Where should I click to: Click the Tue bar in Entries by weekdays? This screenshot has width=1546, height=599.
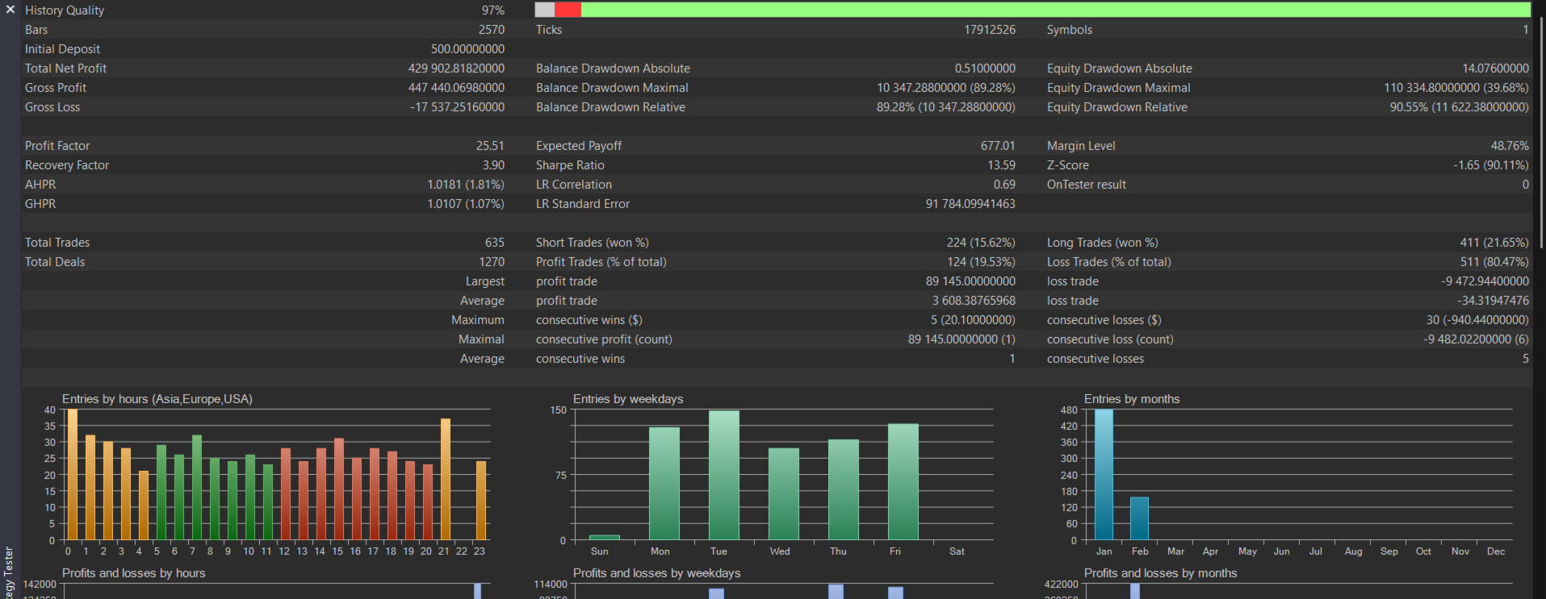tap(723, 475)
